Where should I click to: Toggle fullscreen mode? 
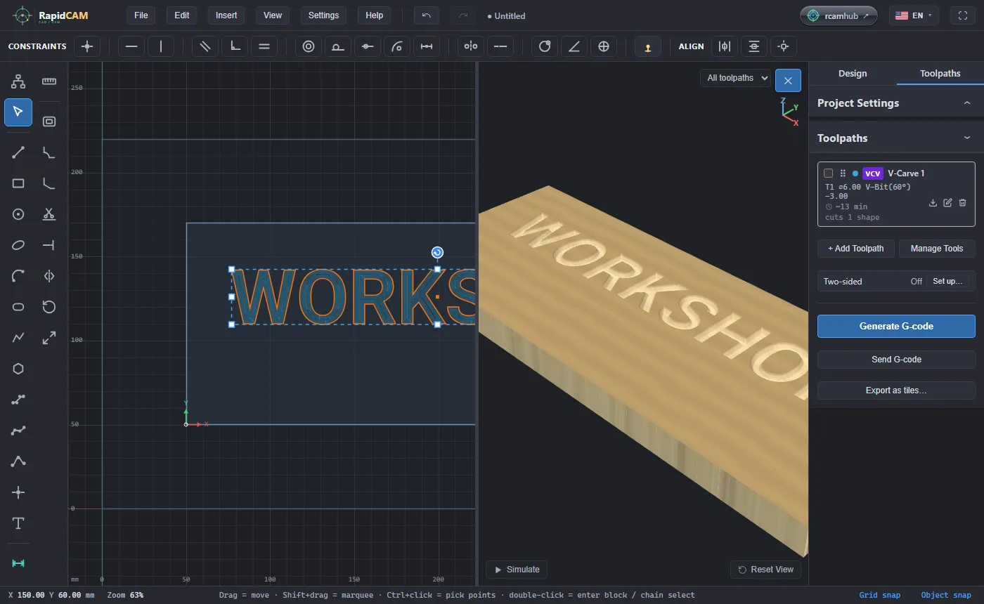(963, 15)
